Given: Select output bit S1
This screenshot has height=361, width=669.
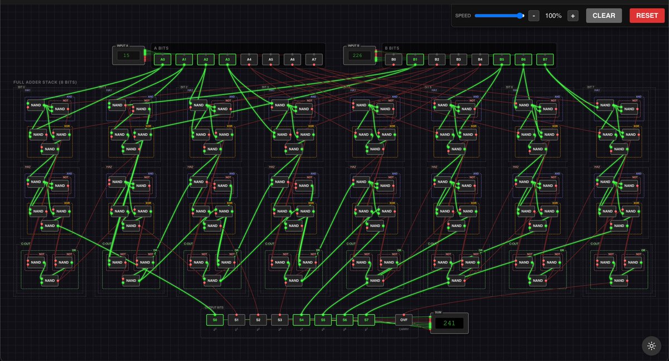Looking at the screenshot, I should pos(236,320).
